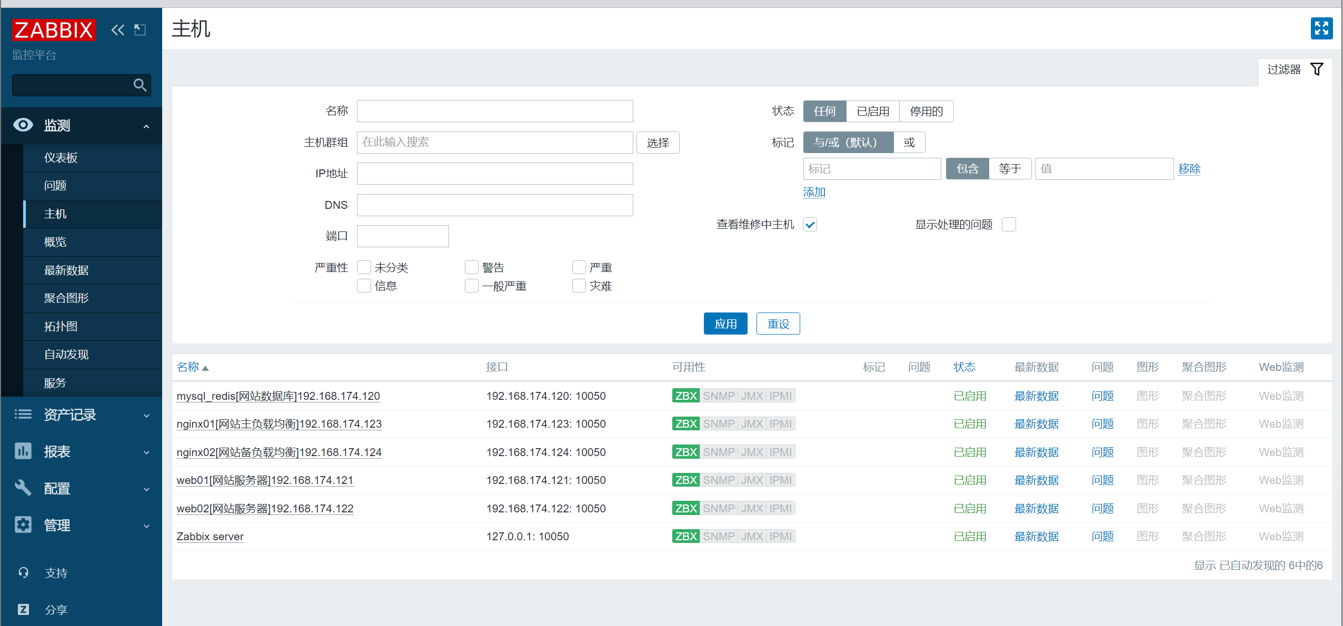1343x626 pixels.
Task: Uncheck show hosts in maintenance checkbox
Action: click(810, 225)
